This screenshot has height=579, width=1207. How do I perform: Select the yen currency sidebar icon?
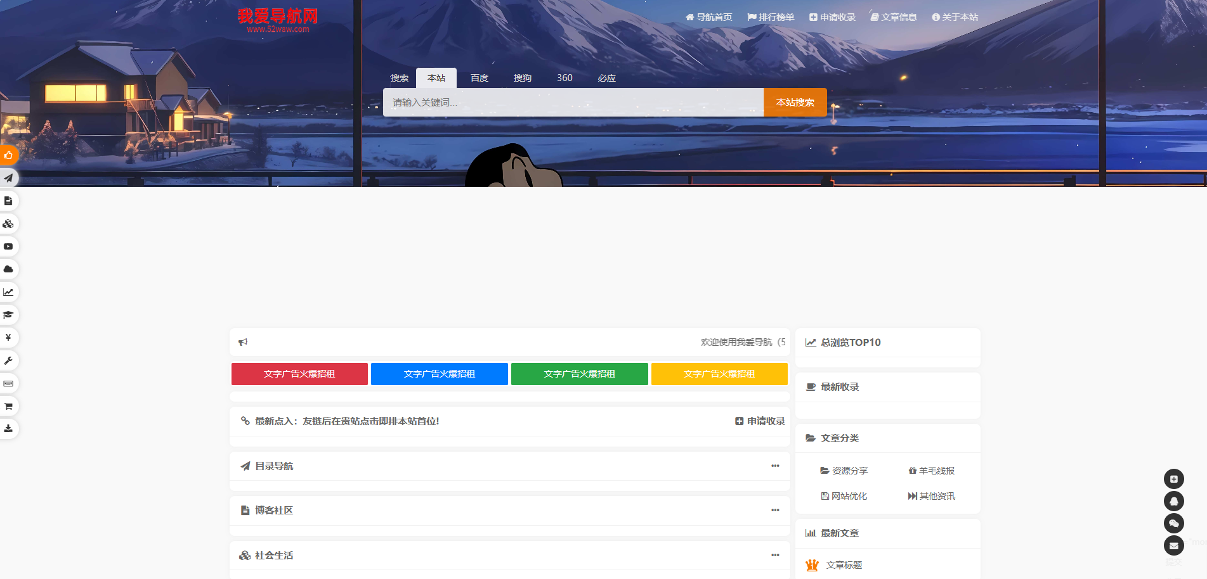pos(8,338)
